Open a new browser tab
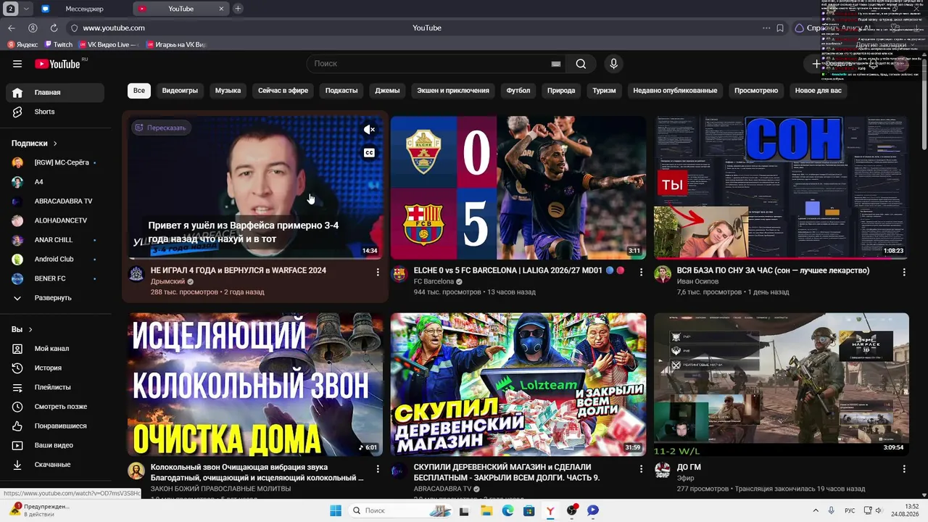The image size is (928, 522). tap(238, 9)
